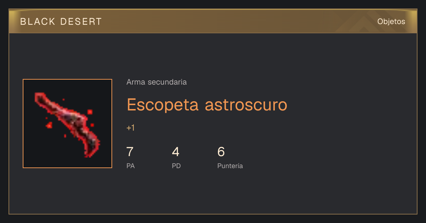Image resolution: width=426 pixels, height=223 pixels.
Task: Click the PA value 7
Action: pos(130,152)
